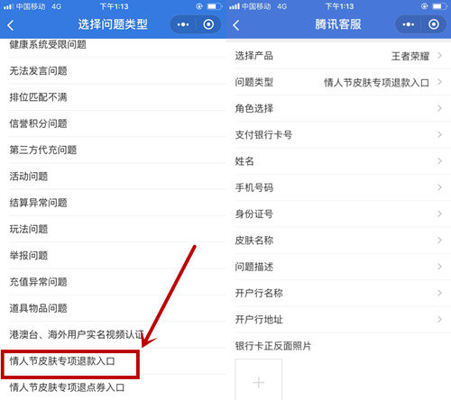The width and height of the screenshot is (451, 400).
Task: Close mini program on 腾讯客服 screen
Action: pos(434,24)
